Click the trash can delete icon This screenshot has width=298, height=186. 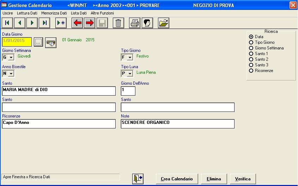[x=118, y=23]
